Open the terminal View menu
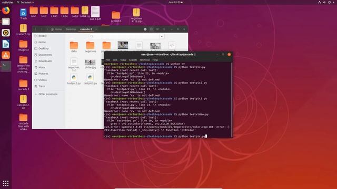The height and width of the screenshot is (189, 337). [123, 60]
